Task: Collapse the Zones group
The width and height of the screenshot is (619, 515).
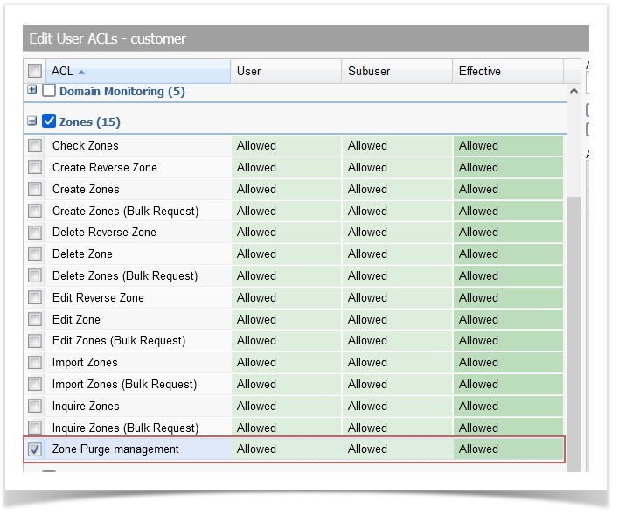Action: [x=32, y=121]
